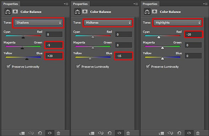Click the clip to layer icon in the Shadows panel
Screen dimensions: 209x136
(x=22, y=133)
